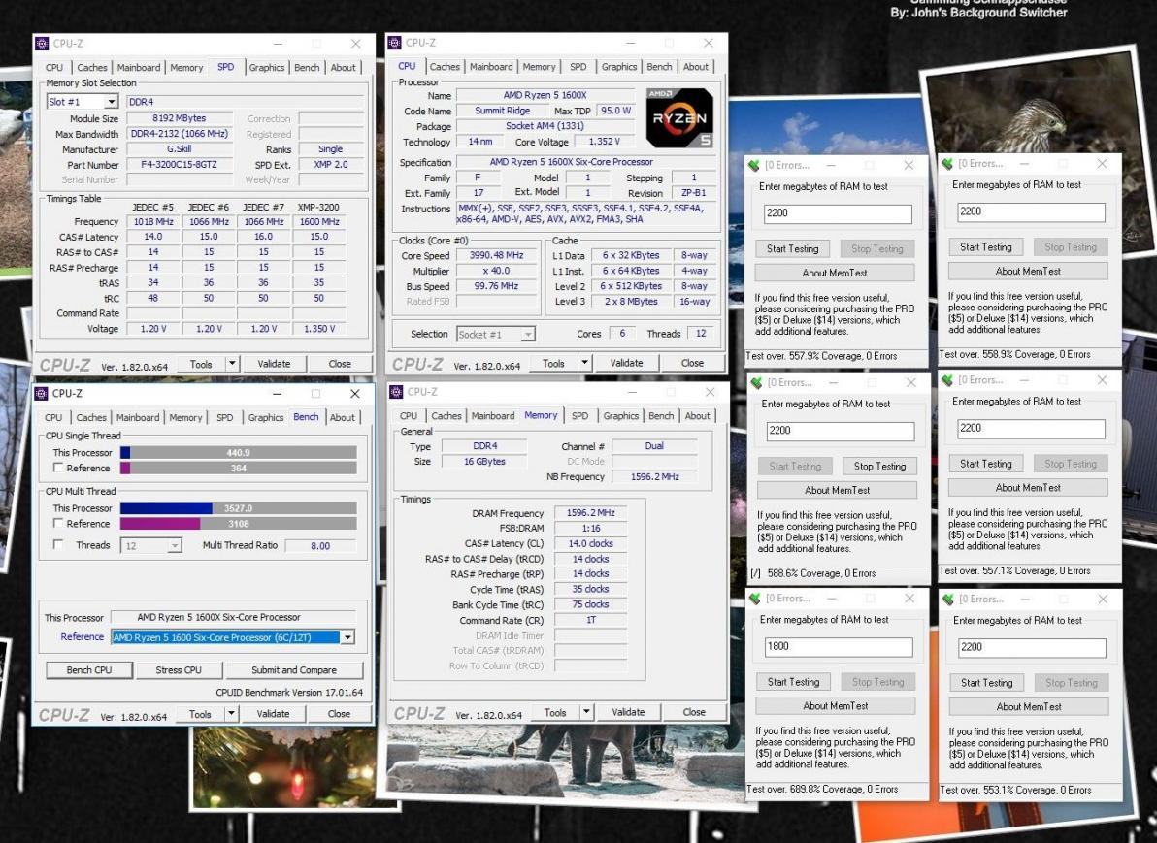Click the Part Number F4-3200C15-8GTZ value
The width and height of the screenshot is (1157, 843).
(x=180, y=165)
